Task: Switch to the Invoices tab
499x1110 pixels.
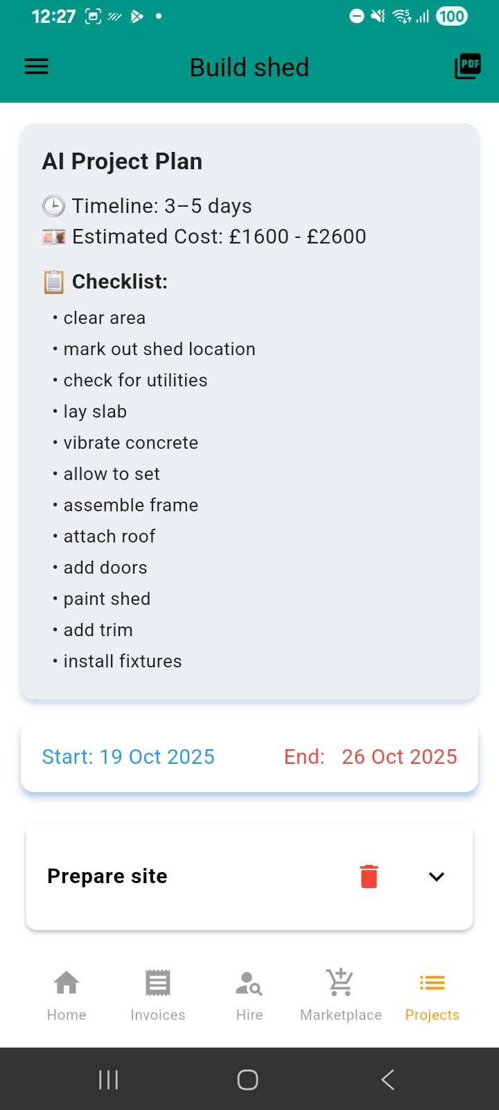Action: 157,993
